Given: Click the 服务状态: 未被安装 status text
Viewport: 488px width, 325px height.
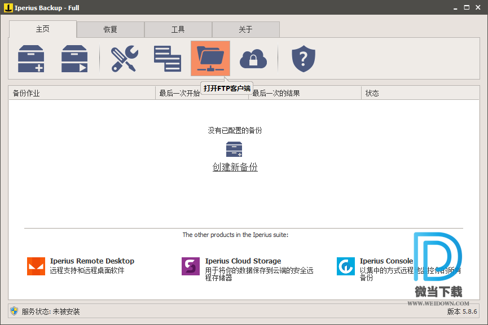Looking at the screenshot, I should 51,311.
